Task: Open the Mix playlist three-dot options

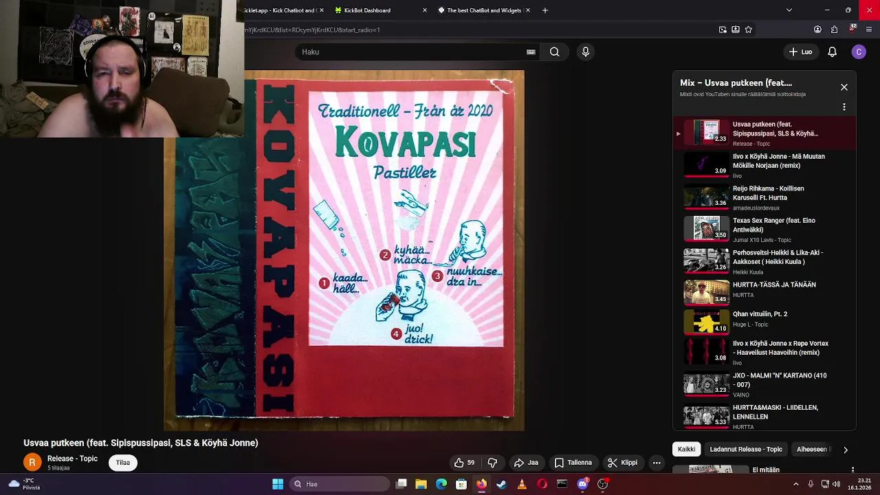Action: point(844,107)
